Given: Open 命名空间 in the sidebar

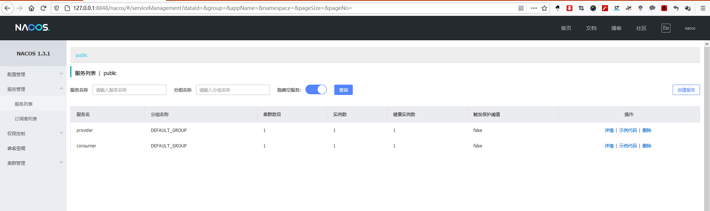Looking at the screenshot, I should click(16, 148).
